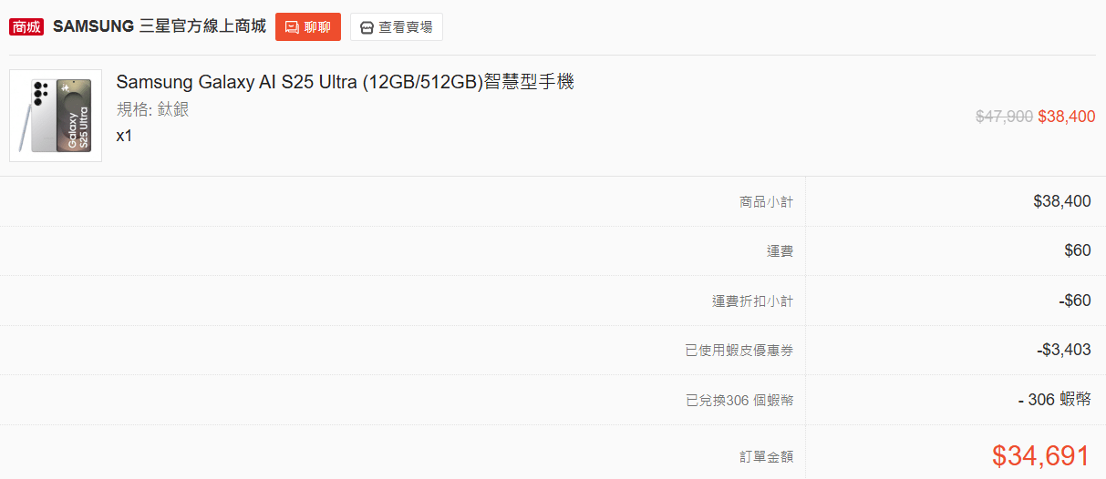Select the 規格: 鈦銀 specification text
This screenshot has width=1106, height=479.
153,109
